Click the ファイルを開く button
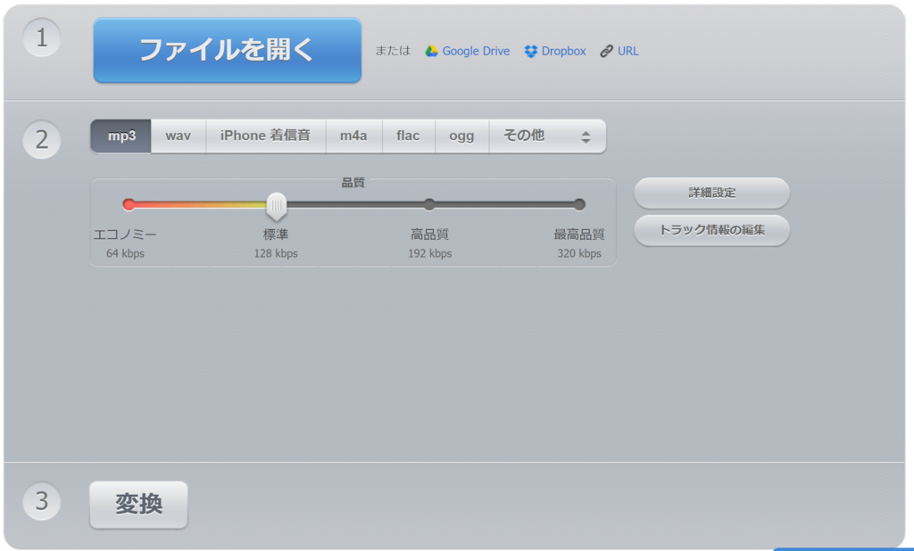The width and height of the screenshot is (914, 551). click(228, 50)
